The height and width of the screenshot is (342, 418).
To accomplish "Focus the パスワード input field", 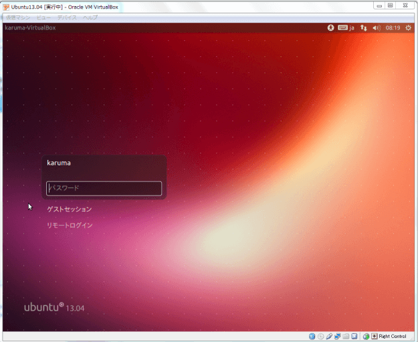I will [104, 189].
